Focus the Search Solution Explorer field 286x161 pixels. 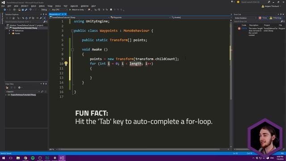click(x=24, y=22)
